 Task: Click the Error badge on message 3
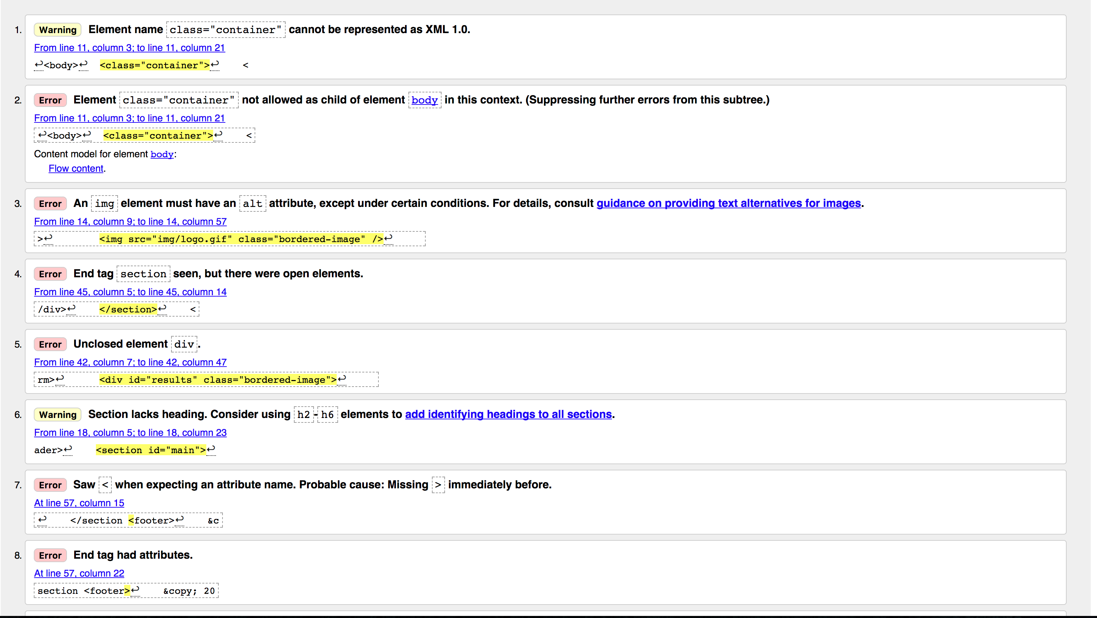[x=50, y=204]
